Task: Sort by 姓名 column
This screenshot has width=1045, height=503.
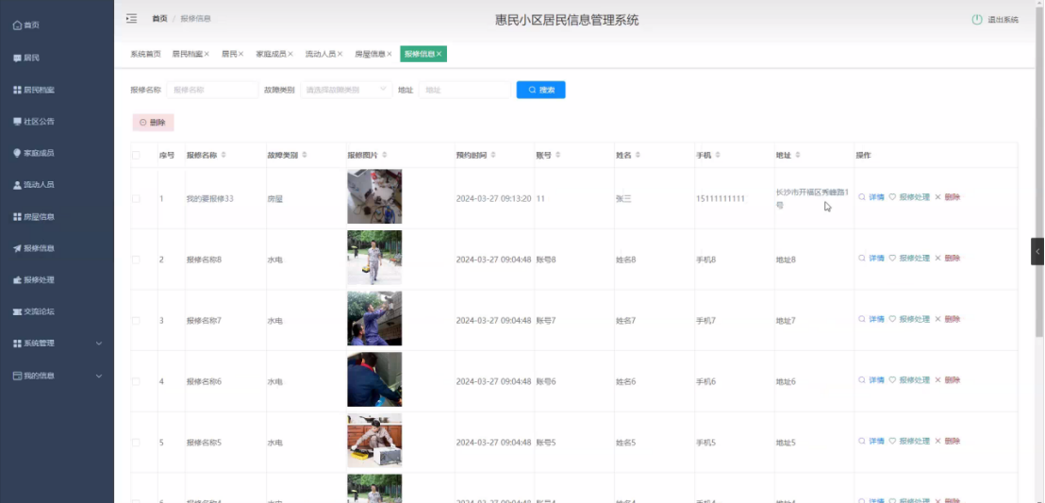Action: 638,155
